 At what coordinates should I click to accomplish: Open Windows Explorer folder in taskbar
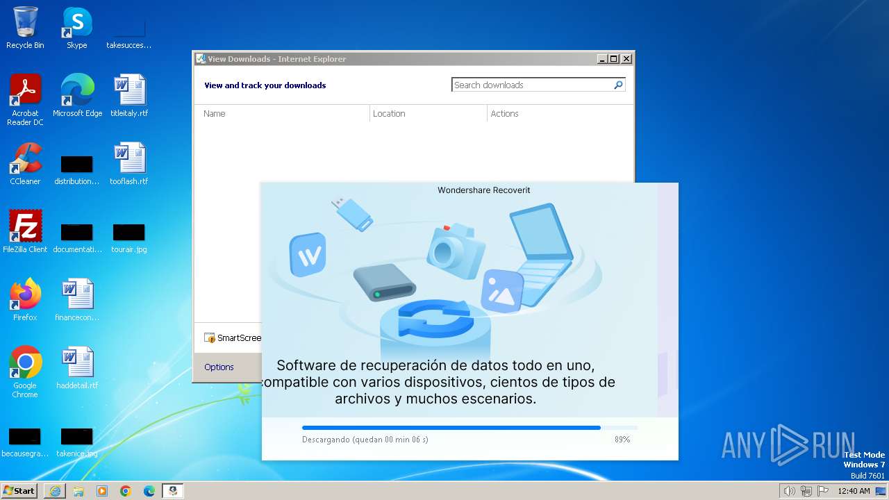78,491
